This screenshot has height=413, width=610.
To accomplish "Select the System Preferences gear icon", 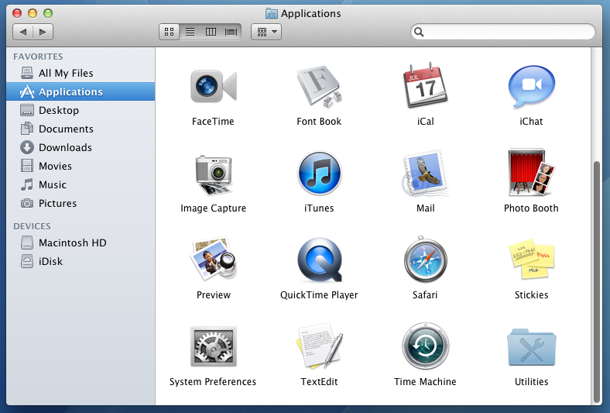I will tap(213, 346).
